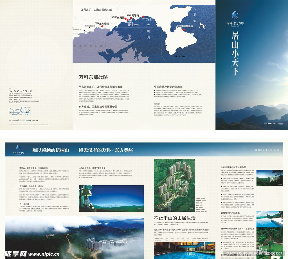Open the foggy mountain aerial photo

pos(74,238)
